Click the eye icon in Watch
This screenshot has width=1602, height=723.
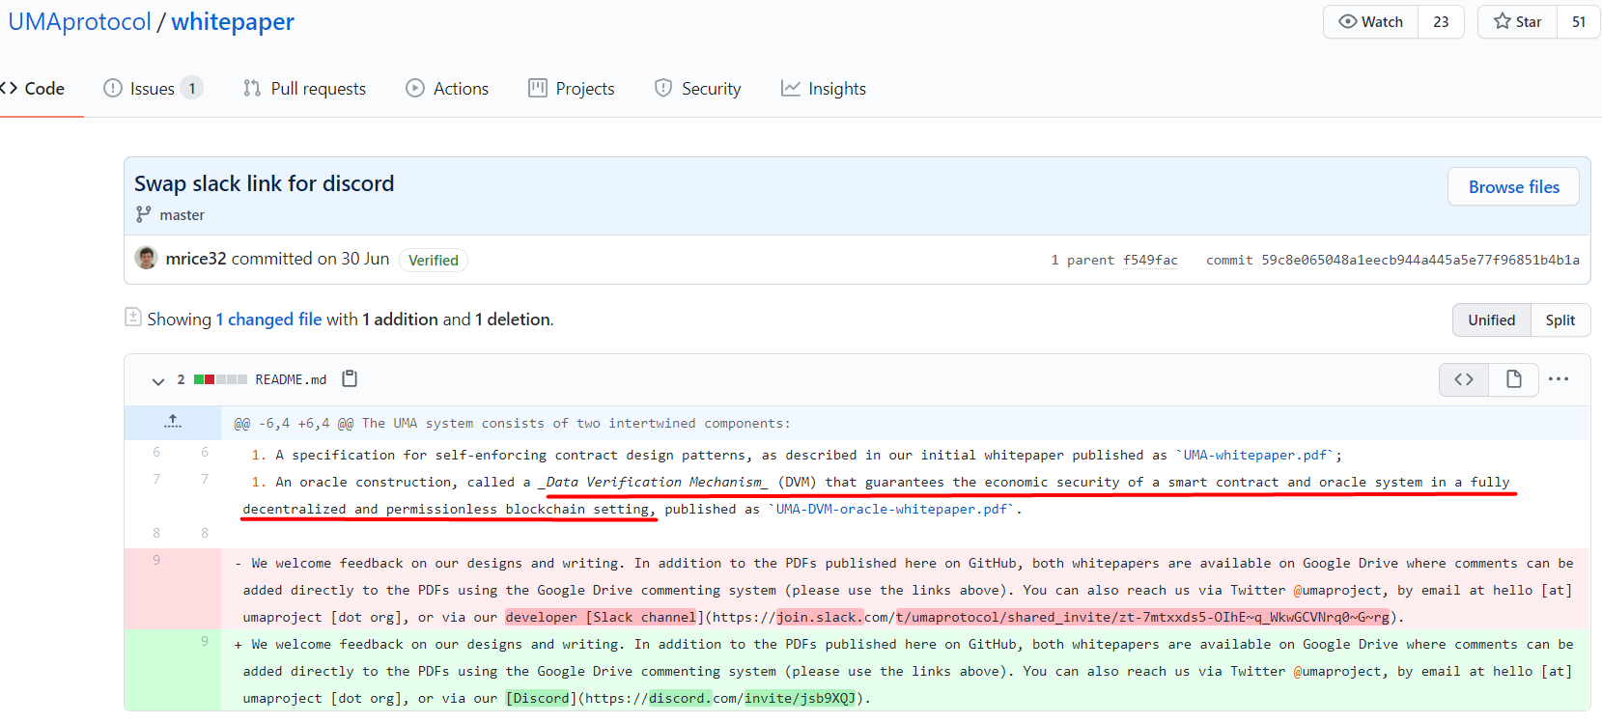coord(1347,21)
